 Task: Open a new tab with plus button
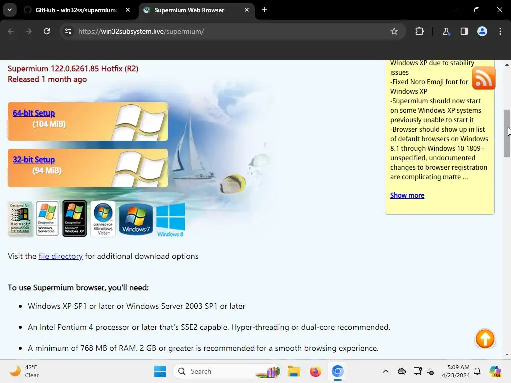click(x=264, y=10)
